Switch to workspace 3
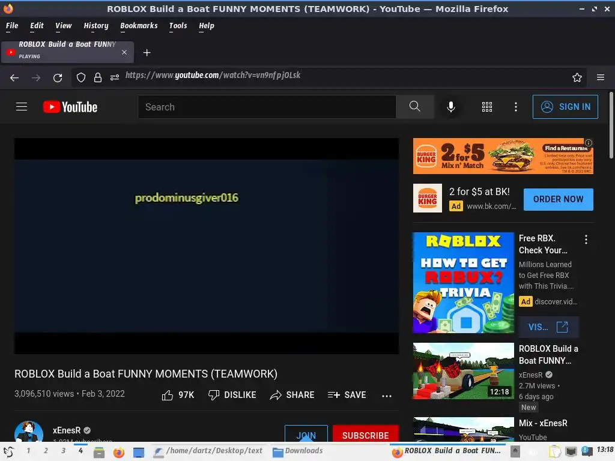The height and width of the screenshot is (461, 615). (63, 451)
